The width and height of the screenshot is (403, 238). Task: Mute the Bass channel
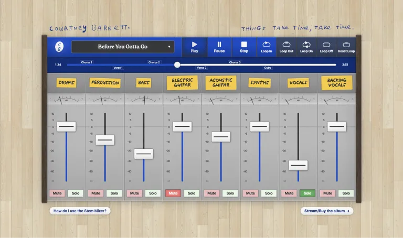point(134,193)
